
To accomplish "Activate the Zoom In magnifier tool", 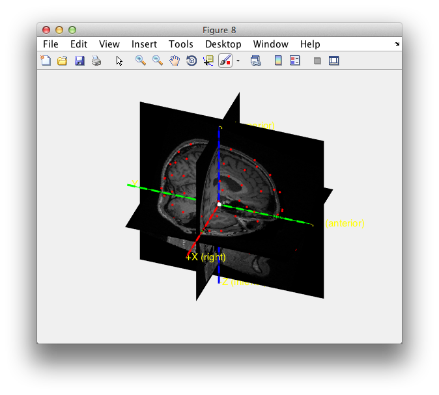I will [x=141, y=61].
